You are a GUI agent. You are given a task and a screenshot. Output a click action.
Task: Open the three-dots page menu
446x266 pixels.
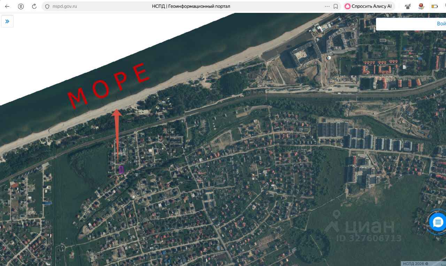click(327, 6)
